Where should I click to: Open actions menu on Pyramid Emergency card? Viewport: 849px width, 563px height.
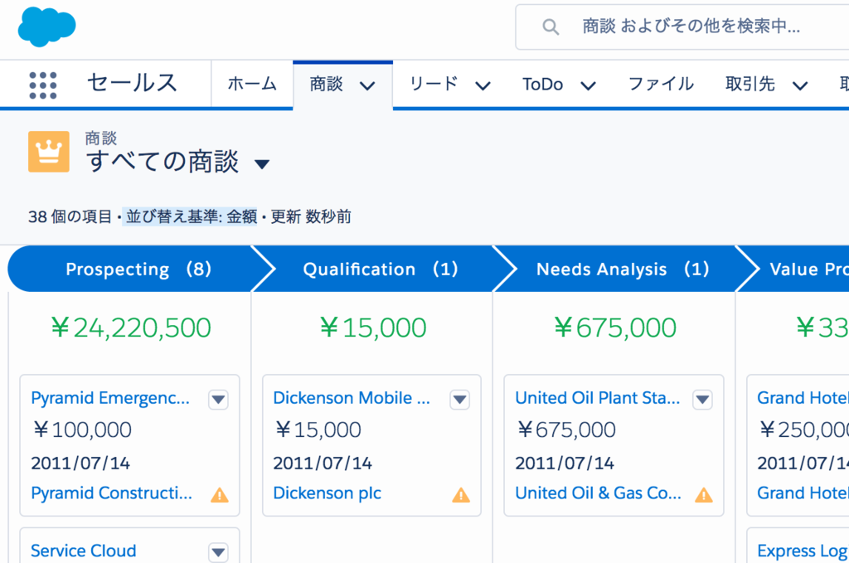[218, 400]
